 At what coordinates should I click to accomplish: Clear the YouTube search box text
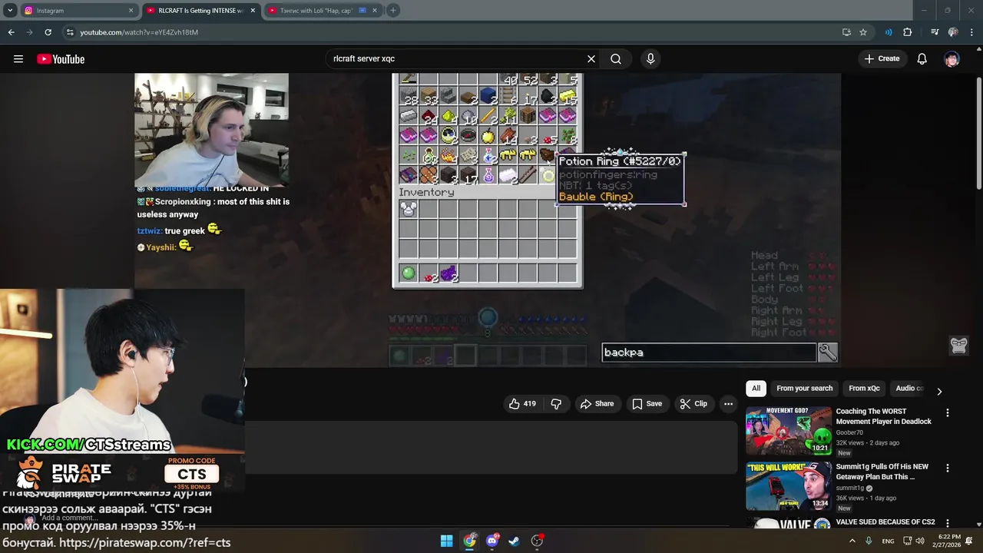(591, 59)
